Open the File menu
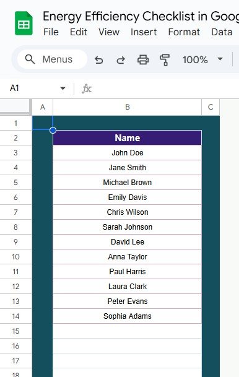This screenshot has width=239, height=377. 51,32
